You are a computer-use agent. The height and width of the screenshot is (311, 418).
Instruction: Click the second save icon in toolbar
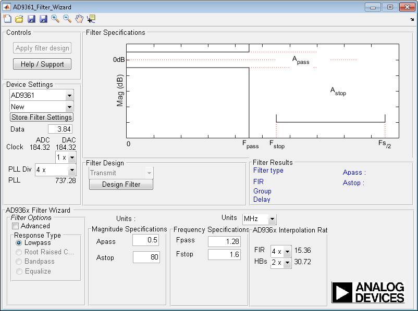[x=44, y=19]
